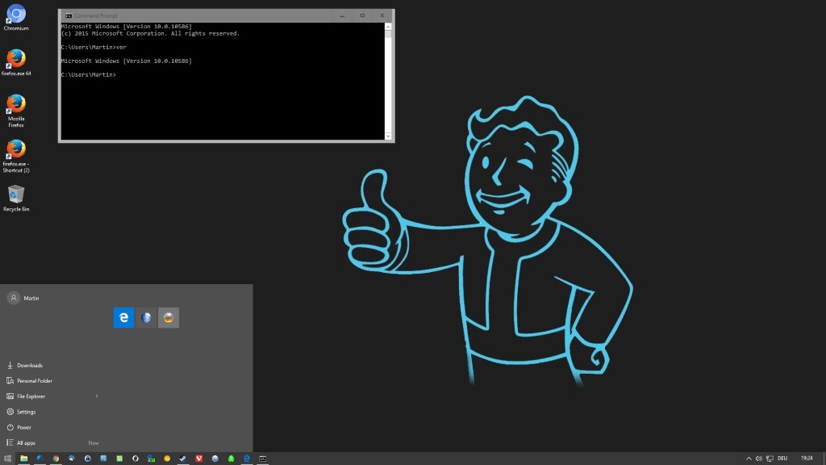Viewport: 826px width, 465px height.
Task: Open the orange sphere tile in Start menu
Action: tap(169, 317)
